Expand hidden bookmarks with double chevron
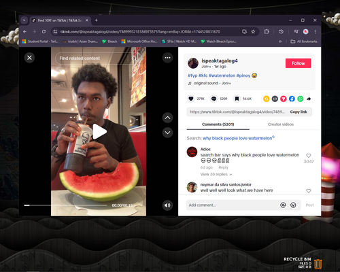 tap(280, 41)
